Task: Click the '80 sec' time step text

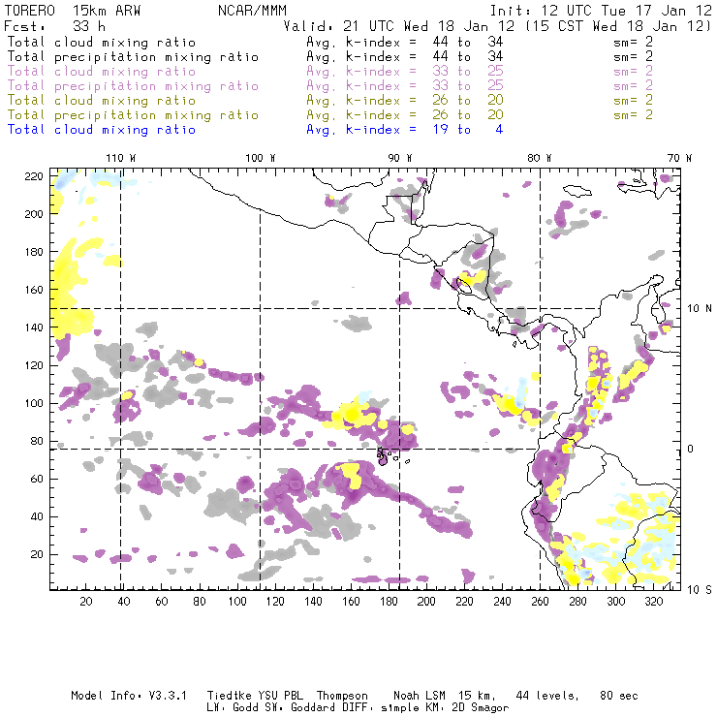Action: (x=619, y=696)
